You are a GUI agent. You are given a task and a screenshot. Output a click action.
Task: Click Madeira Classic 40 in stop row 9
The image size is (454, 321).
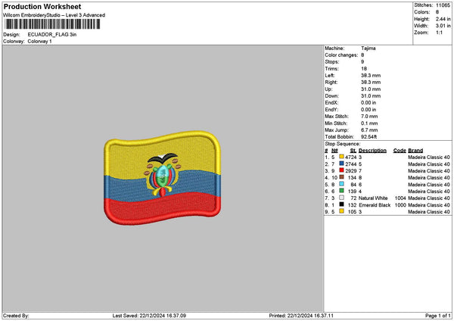(429, 212)
